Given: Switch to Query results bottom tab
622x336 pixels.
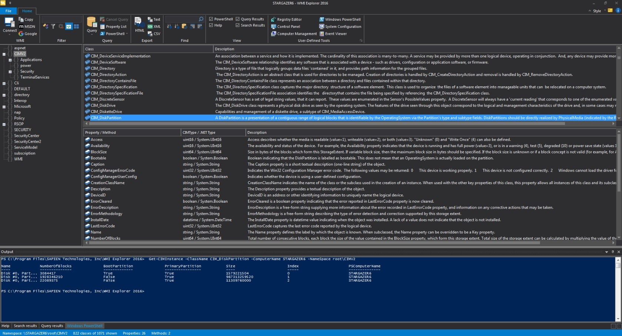Looking at the screenshot, I should tap(52, 326).
